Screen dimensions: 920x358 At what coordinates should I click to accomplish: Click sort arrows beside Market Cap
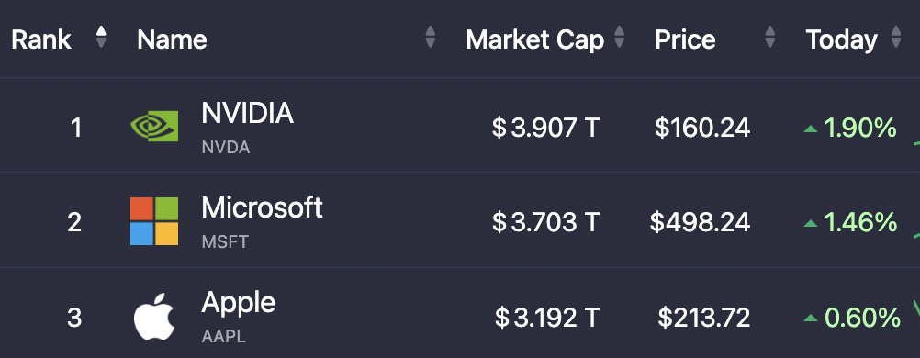click(x=619, y=38)
